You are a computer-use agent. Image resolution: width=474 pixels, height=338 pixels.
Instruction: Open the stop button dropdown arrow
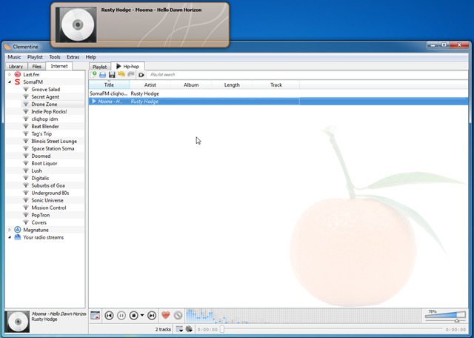click(141, 315)
